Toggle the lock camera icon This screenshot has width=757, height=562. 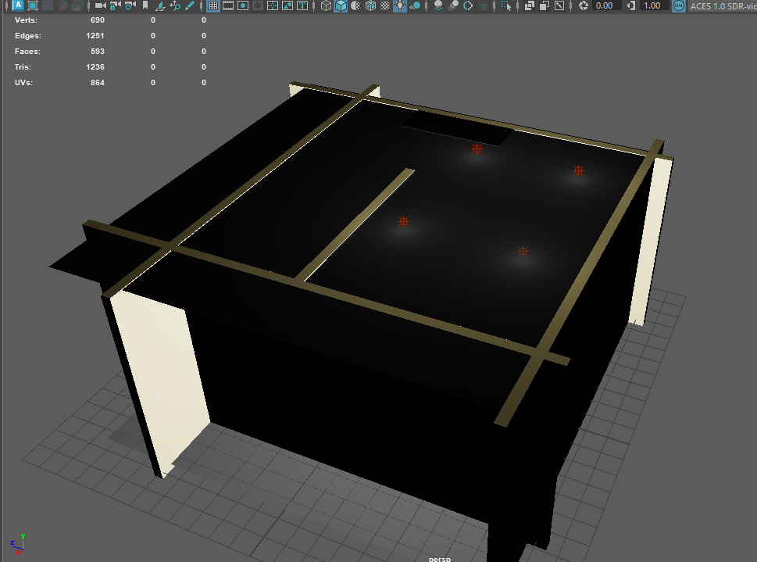coord(115,5)
